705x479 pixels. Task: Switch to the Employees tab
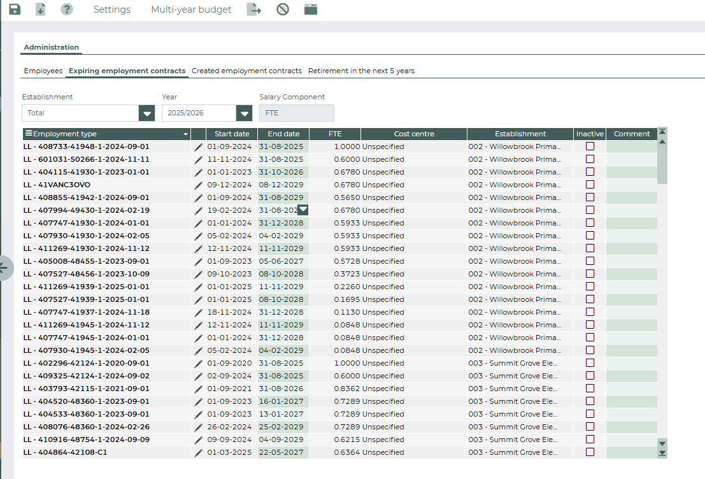coord(43,71)
